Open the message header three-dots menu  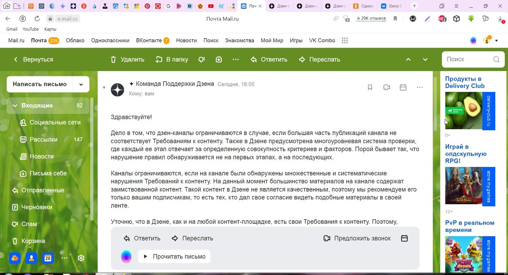[x=420, y=87]
